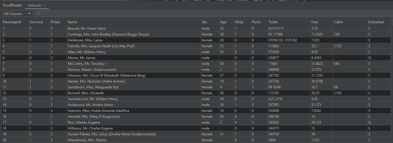Close the train.csv tab
Screen dimensions: 393x143
coord(44,6)
